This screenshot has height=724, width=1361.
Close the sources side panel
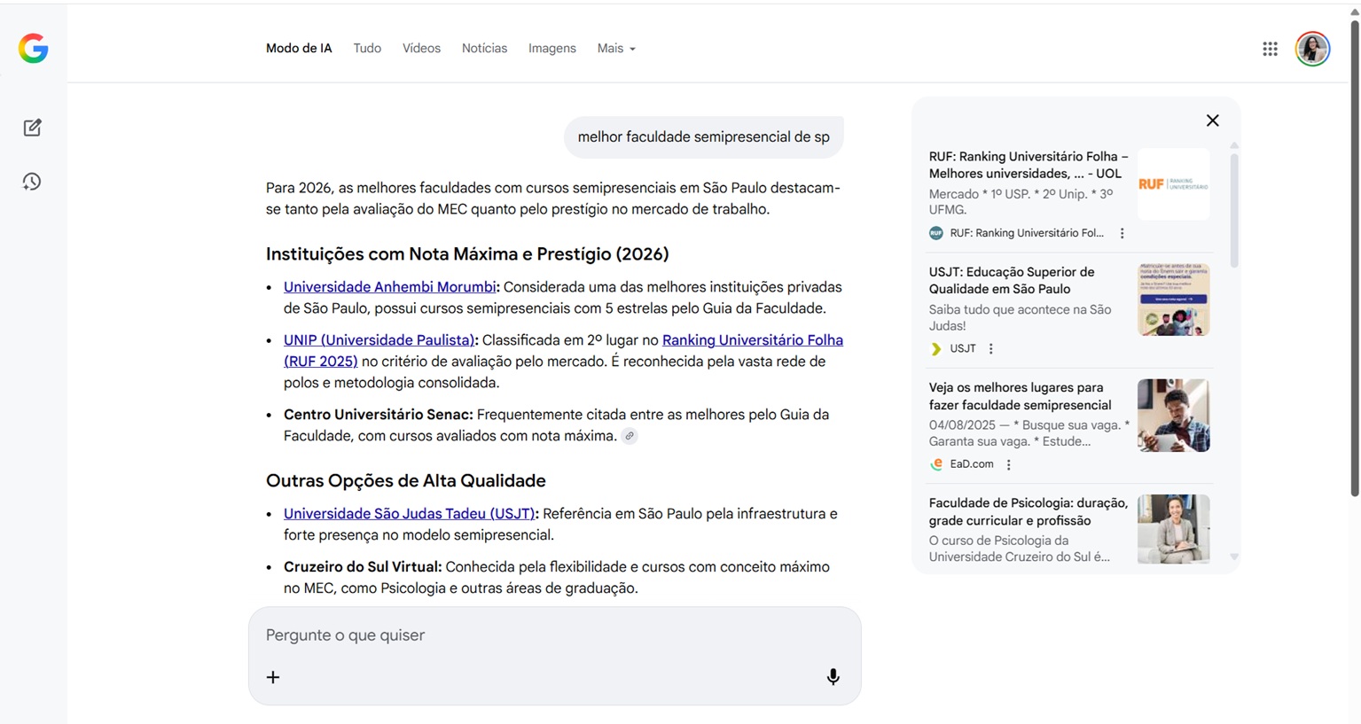[1212, 120]
